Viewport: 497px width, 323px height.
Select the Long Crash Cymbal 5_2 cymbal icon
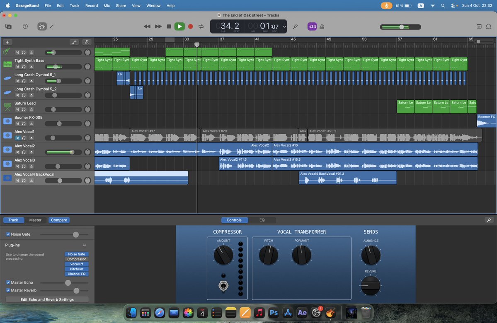[x=7, y=92]
